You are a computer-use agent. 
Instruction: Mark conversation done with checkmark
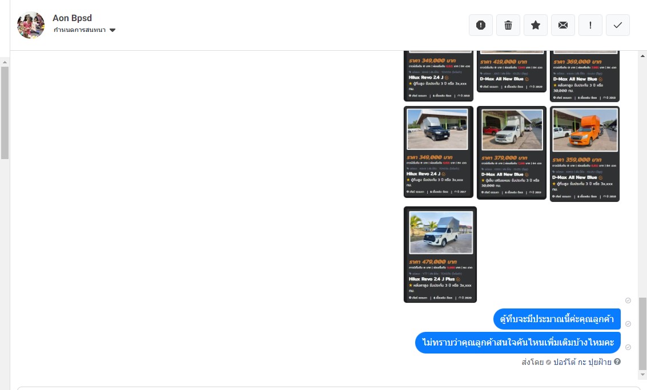click(x=618, y=25)
